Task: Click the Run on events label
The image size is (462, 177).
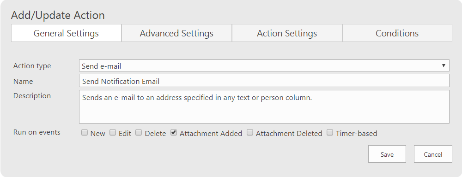Action: [37, 132]
